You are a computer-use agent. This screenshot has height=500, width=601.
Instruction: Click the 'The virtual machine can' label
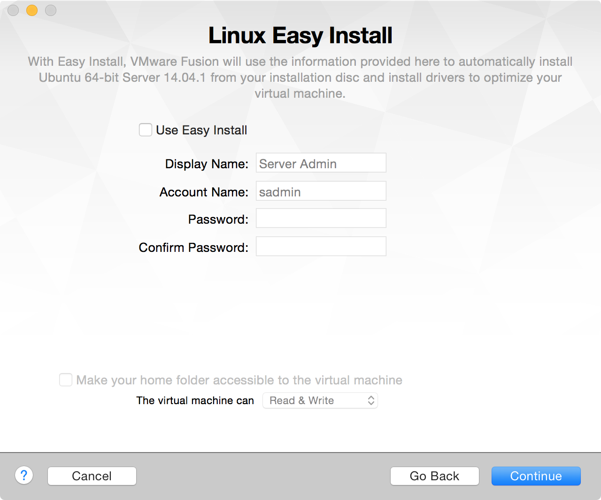coord(195,400)
